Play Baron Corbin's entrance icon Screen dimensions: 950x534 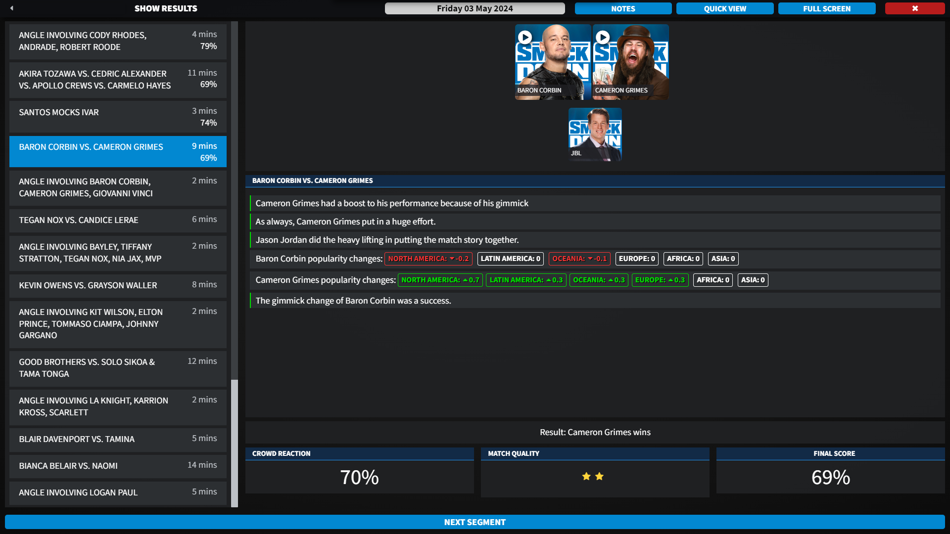click(525, 37)
